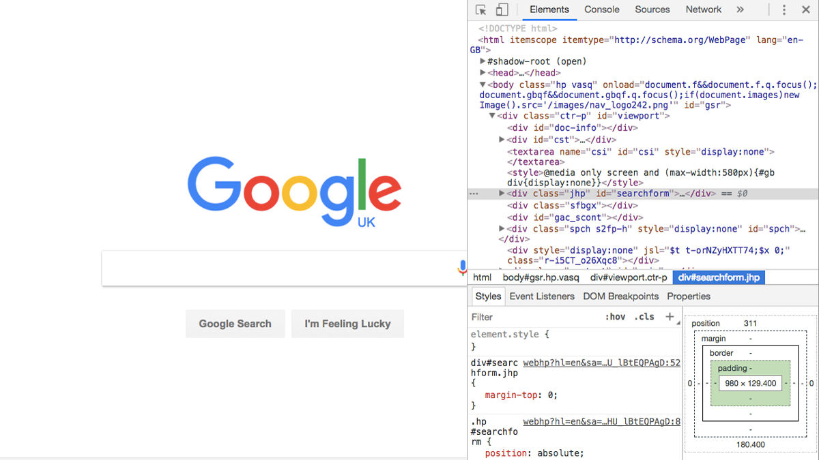Screen dimensions: 819x460
Task: Click the position: absolute declaration
Action: [534, 453]
